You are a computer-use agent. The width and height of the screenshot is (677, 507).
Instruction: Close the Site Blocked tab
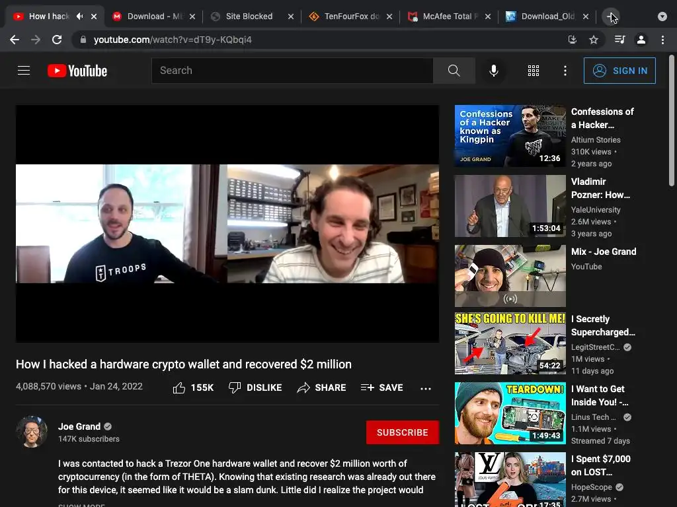[291, 17]
